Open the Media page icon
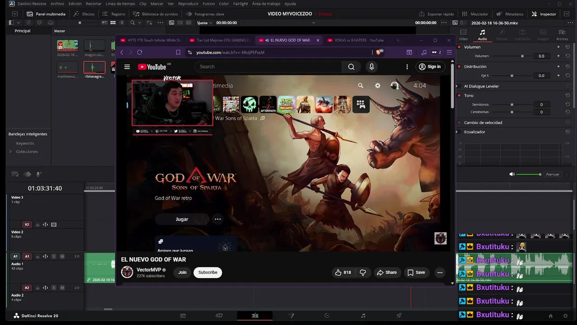 tap(183, 316)
